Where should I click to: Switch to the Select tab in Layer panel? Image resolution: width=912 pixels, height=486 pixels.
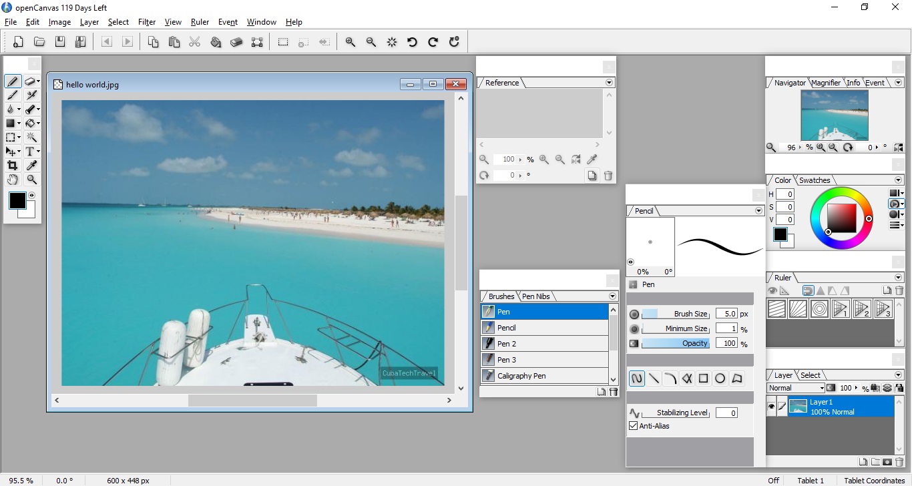point(811,375)
